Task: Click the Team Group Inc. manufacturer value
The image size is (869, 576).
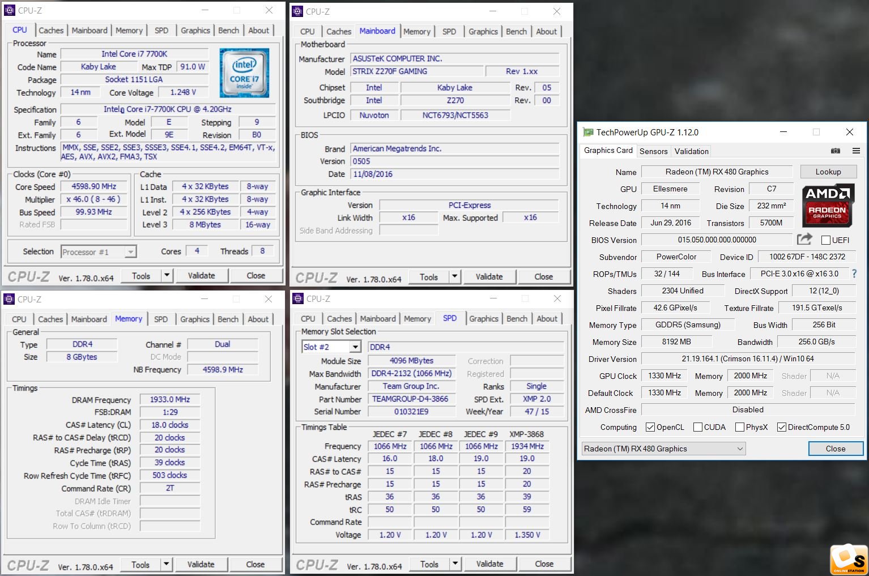Action: pos(411,386)
